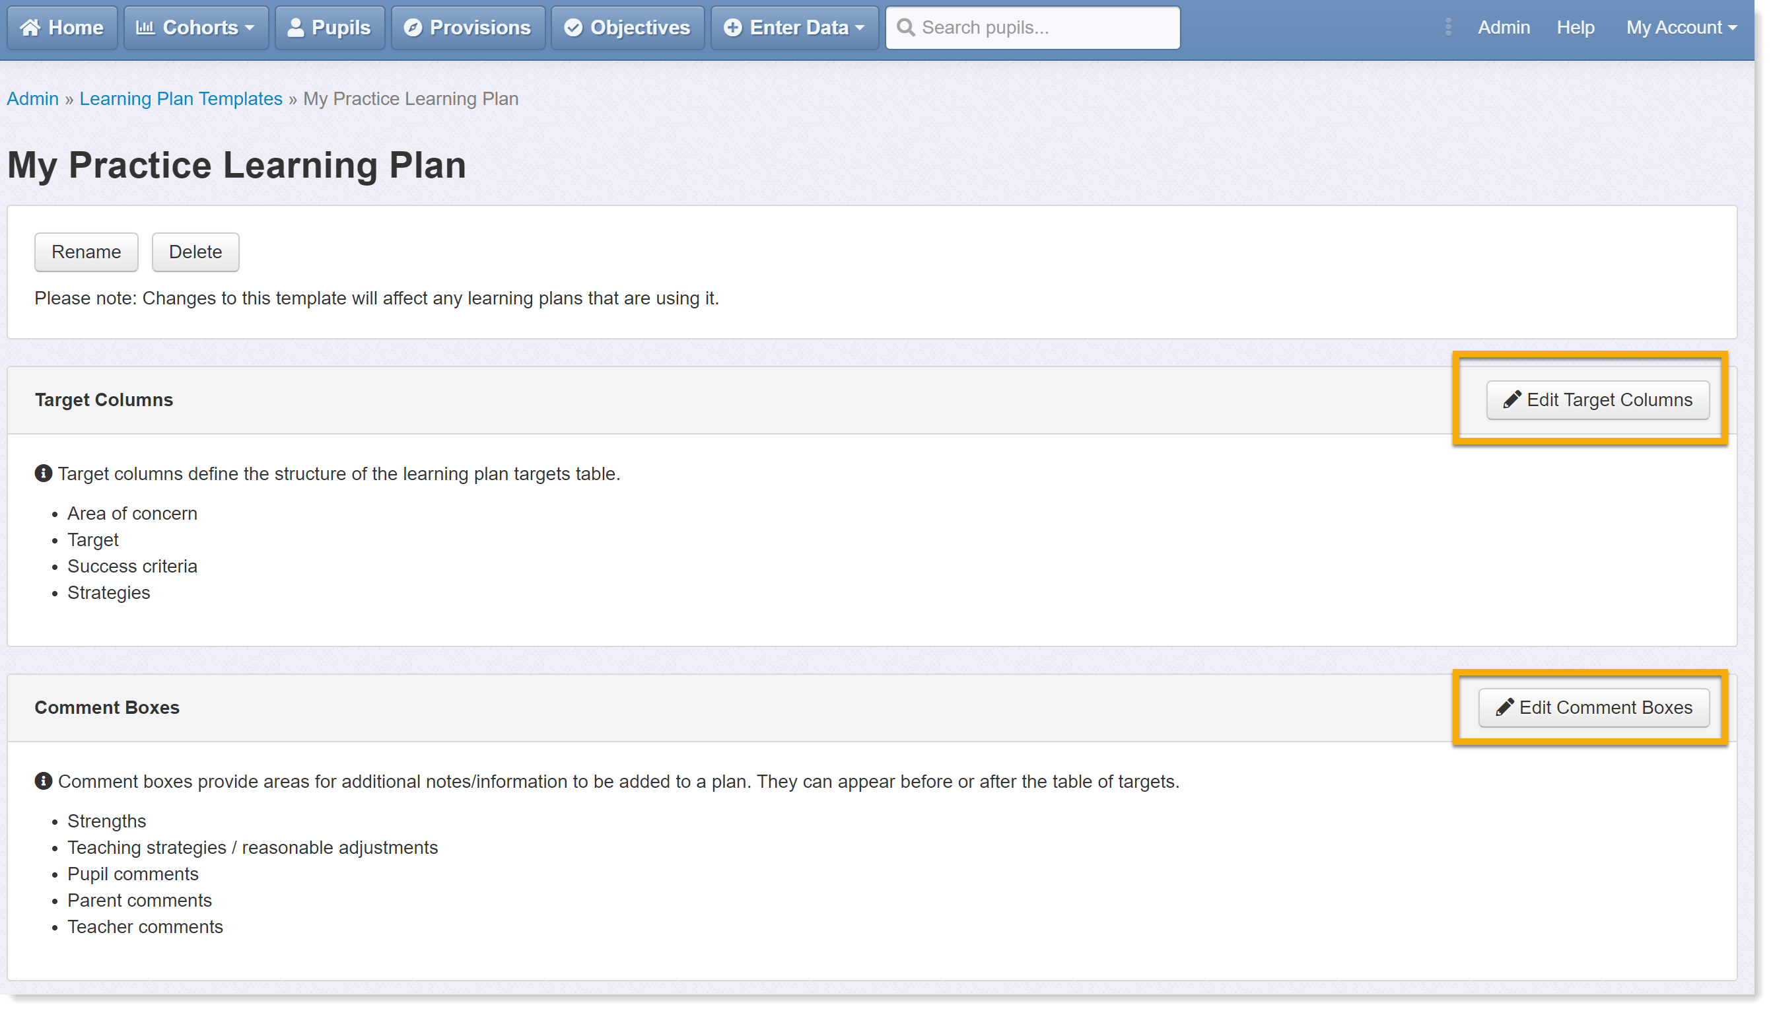Click info icon beside Comment boxes description
Screen dimensions: 1771x1011
click(43, 781)
